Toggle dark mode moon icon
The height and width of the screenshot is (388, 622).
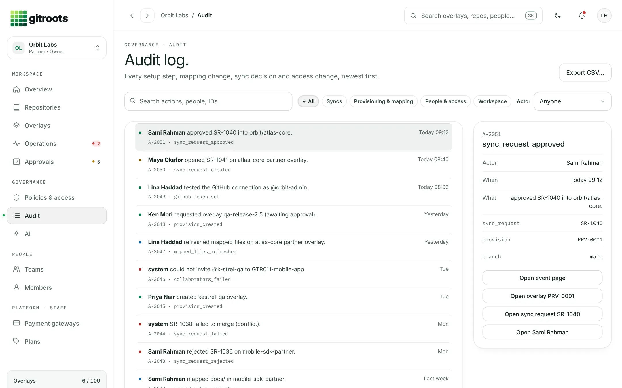[558, 16]
